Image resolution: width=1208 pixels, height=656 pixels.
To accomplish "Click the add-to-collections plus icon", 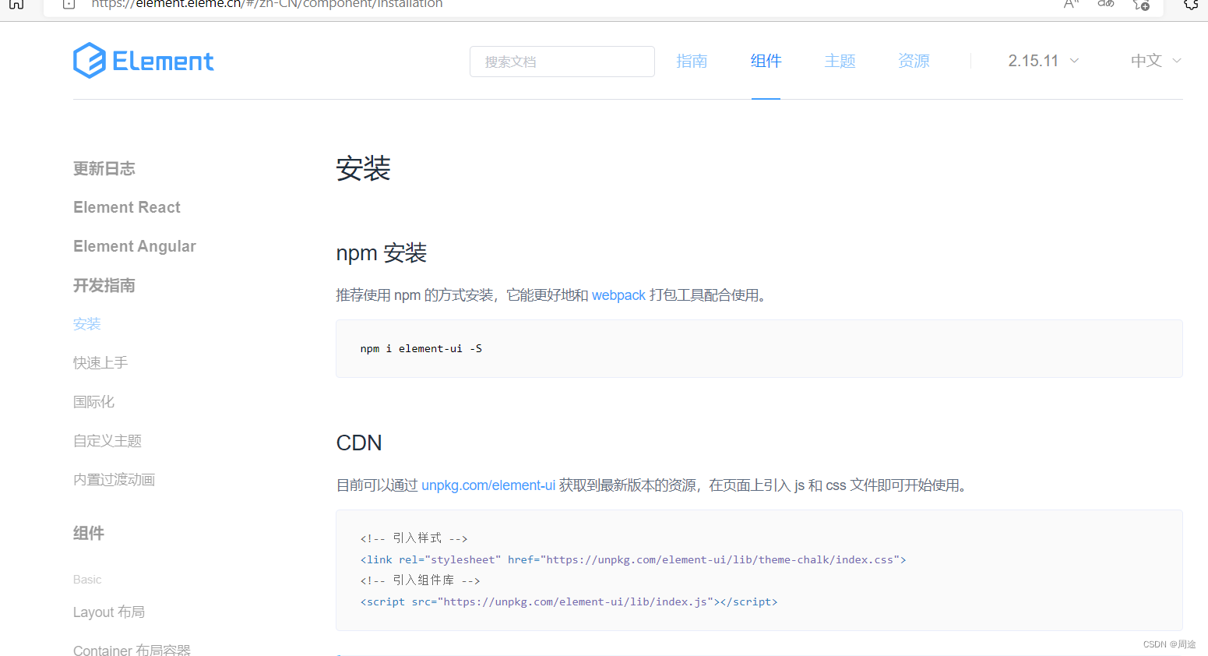I will (1141, 6).
